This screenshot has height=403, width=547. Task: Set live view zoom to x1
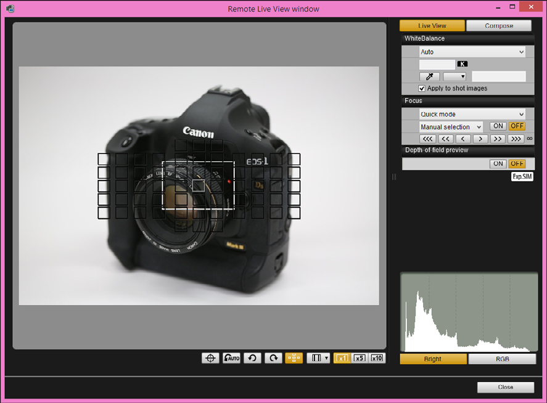coord(342,358)
